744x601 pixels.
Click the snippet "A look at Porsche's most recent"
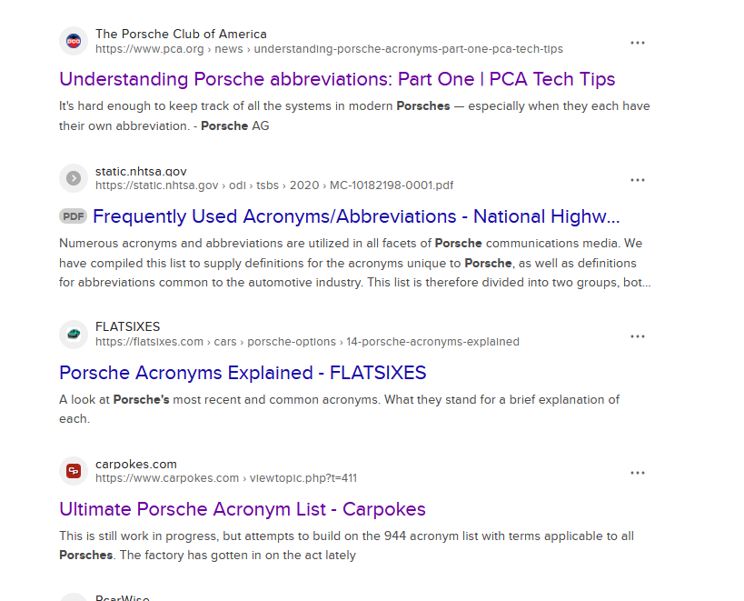(339, 409)
